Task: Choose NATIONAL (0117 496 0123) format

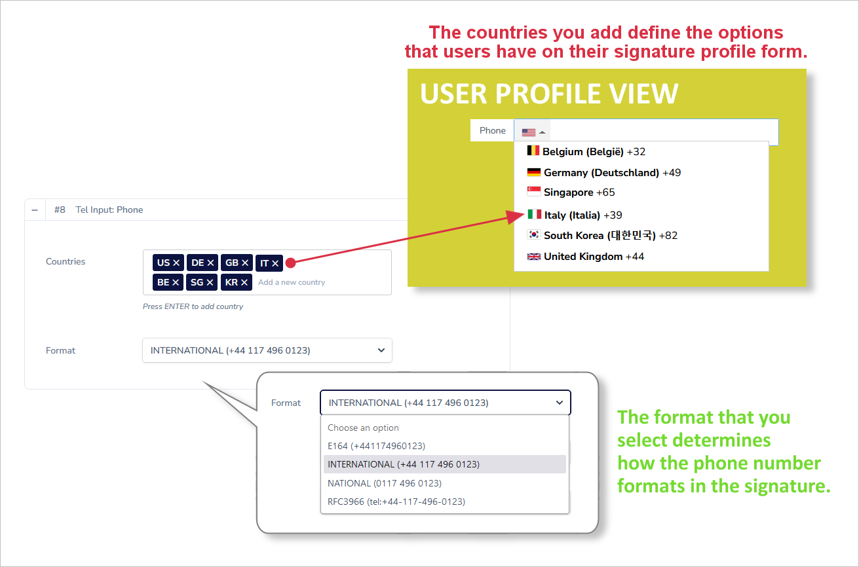Action: click(385, 483)
